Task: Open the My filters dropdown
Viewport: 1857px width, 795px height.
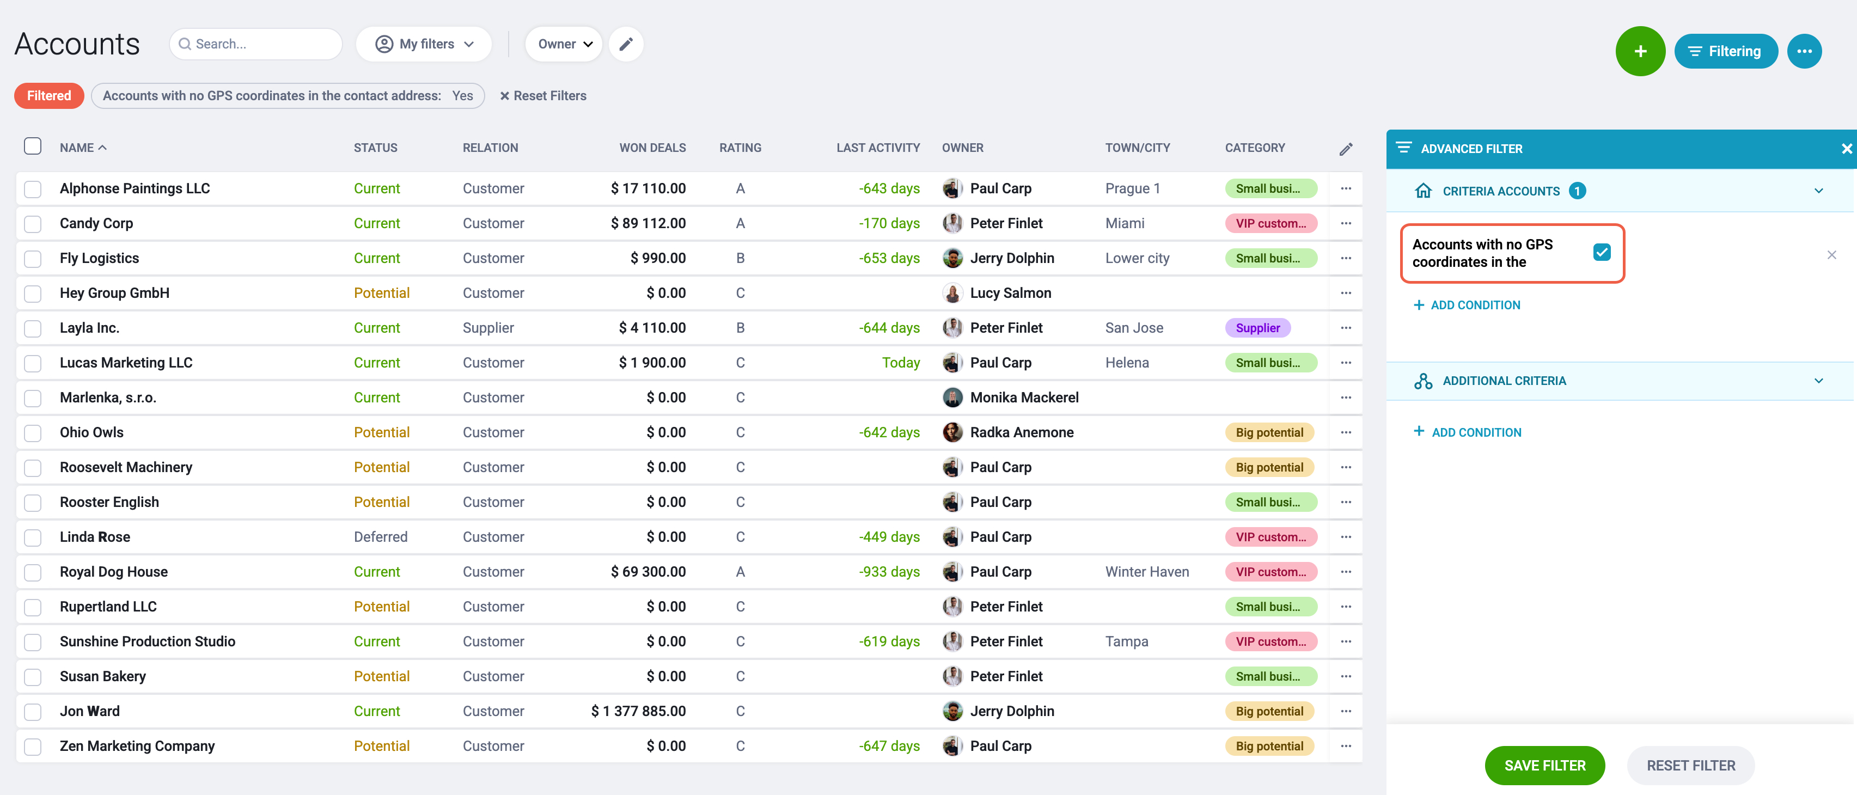Action: tap(424, 44)
